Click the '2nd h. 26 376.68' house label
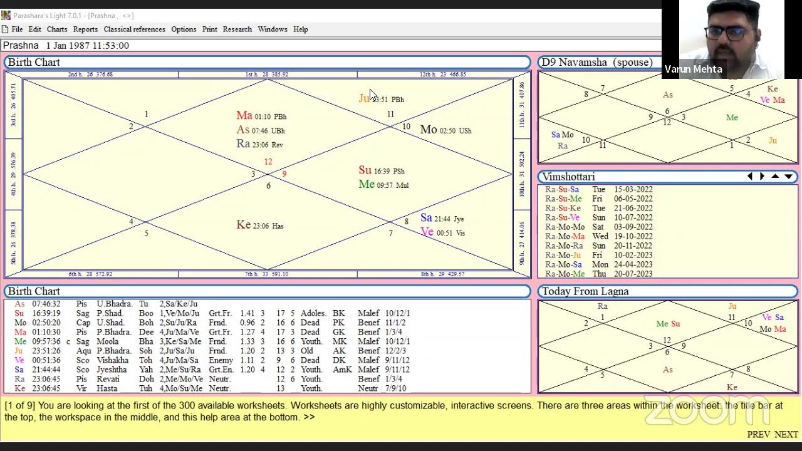Image resolution: width=802 pixels, height=451 pixels. click(91, 75)
